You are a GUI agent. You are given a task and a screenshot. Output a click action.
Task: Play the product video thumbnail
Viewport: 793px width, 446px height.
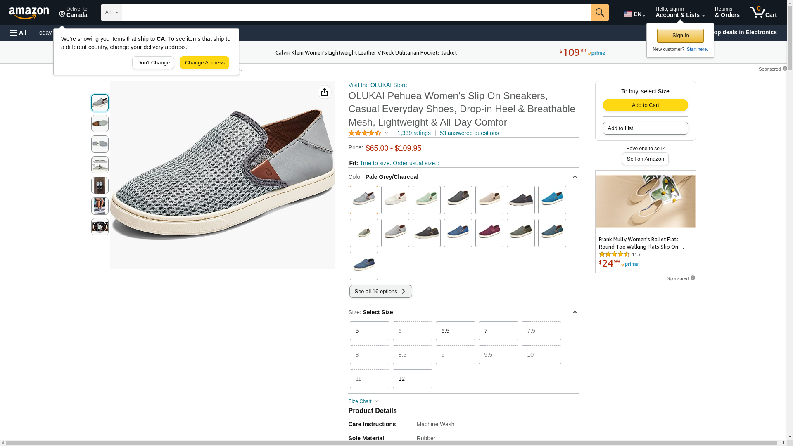pyautogui.click(x=100, y=227)
